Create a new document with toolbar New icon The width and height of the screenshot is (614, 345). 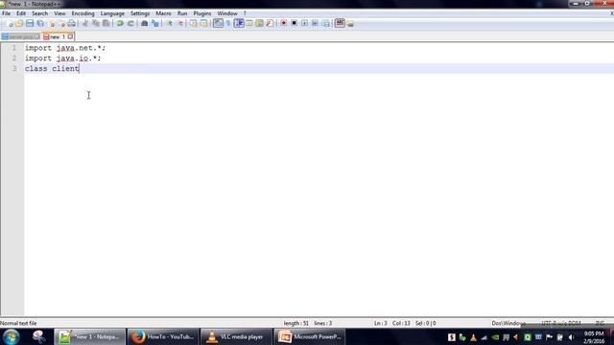[x=10, y=24]
